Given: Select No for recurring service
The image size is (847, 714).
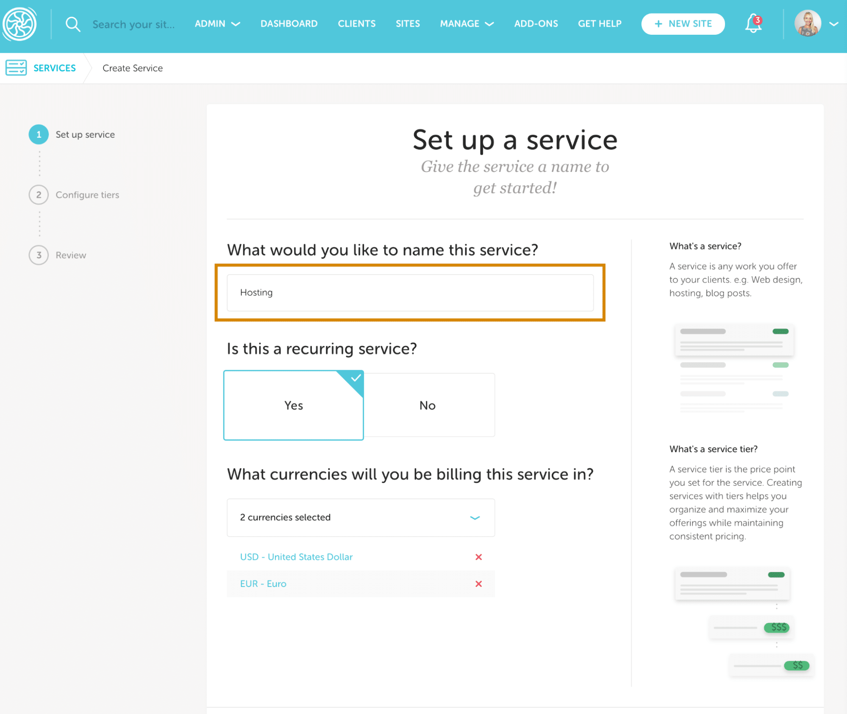Looking at the screenshot, I should pos(428,405).
